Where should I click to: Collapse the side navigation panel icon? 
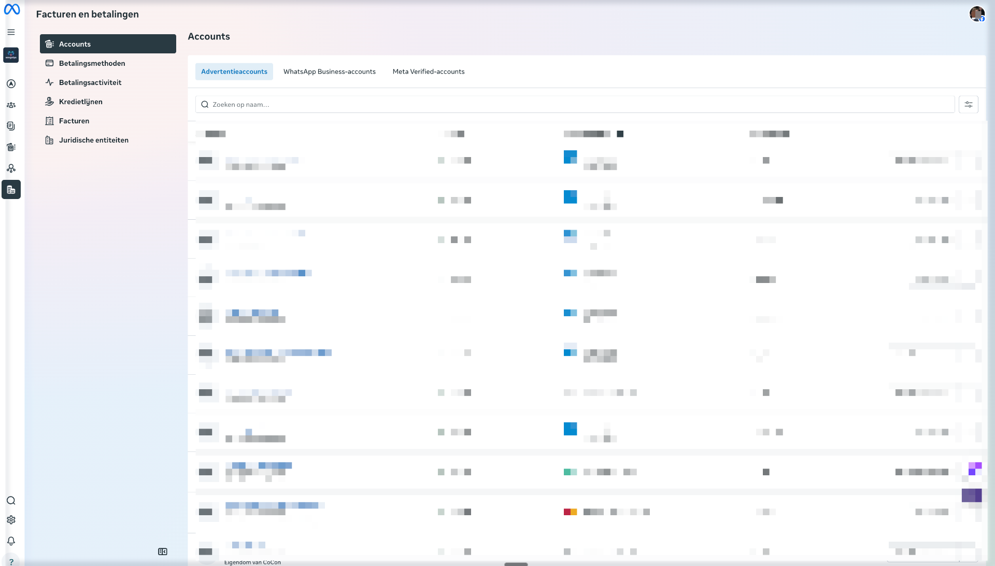(163, 552)
